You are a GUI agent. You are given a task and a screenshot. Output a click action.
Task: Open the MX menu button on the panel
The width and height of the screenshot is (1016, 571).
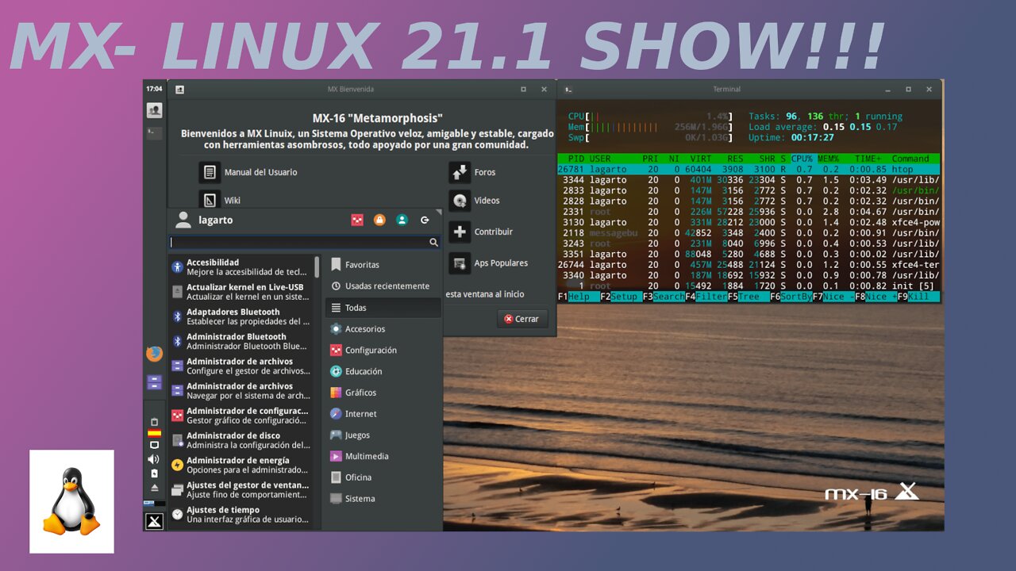(x=154, y=521)
